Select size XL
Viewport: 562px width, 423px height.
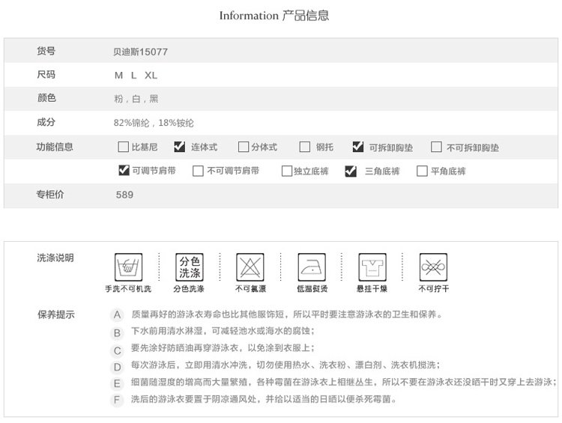click(151, 76)
